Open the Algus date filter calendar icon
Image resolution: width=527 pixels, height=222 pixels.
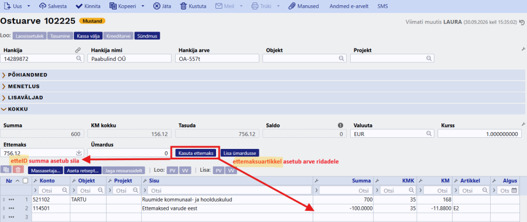tap(514, 190)
